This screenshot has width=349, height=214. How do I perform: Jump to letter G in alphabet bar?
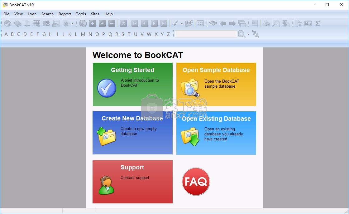44,34
